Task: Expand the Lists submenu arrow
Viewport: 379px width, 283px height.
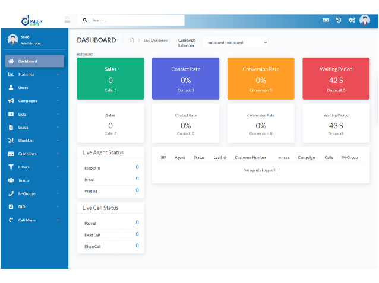Action: [x=58, y=114]
